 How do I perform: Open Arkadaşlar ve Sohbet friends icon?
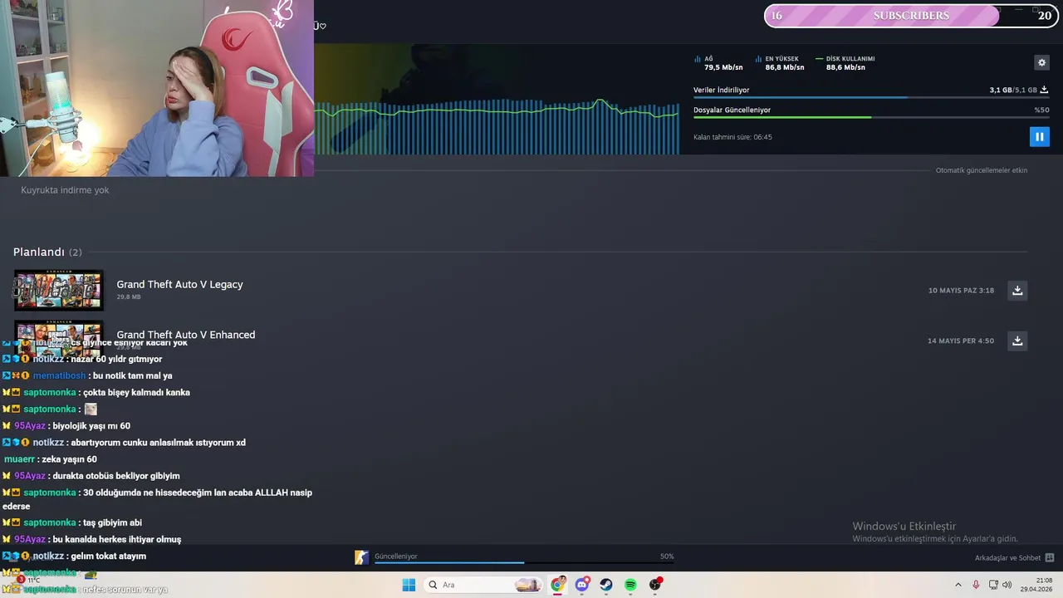pos(1050,558)
